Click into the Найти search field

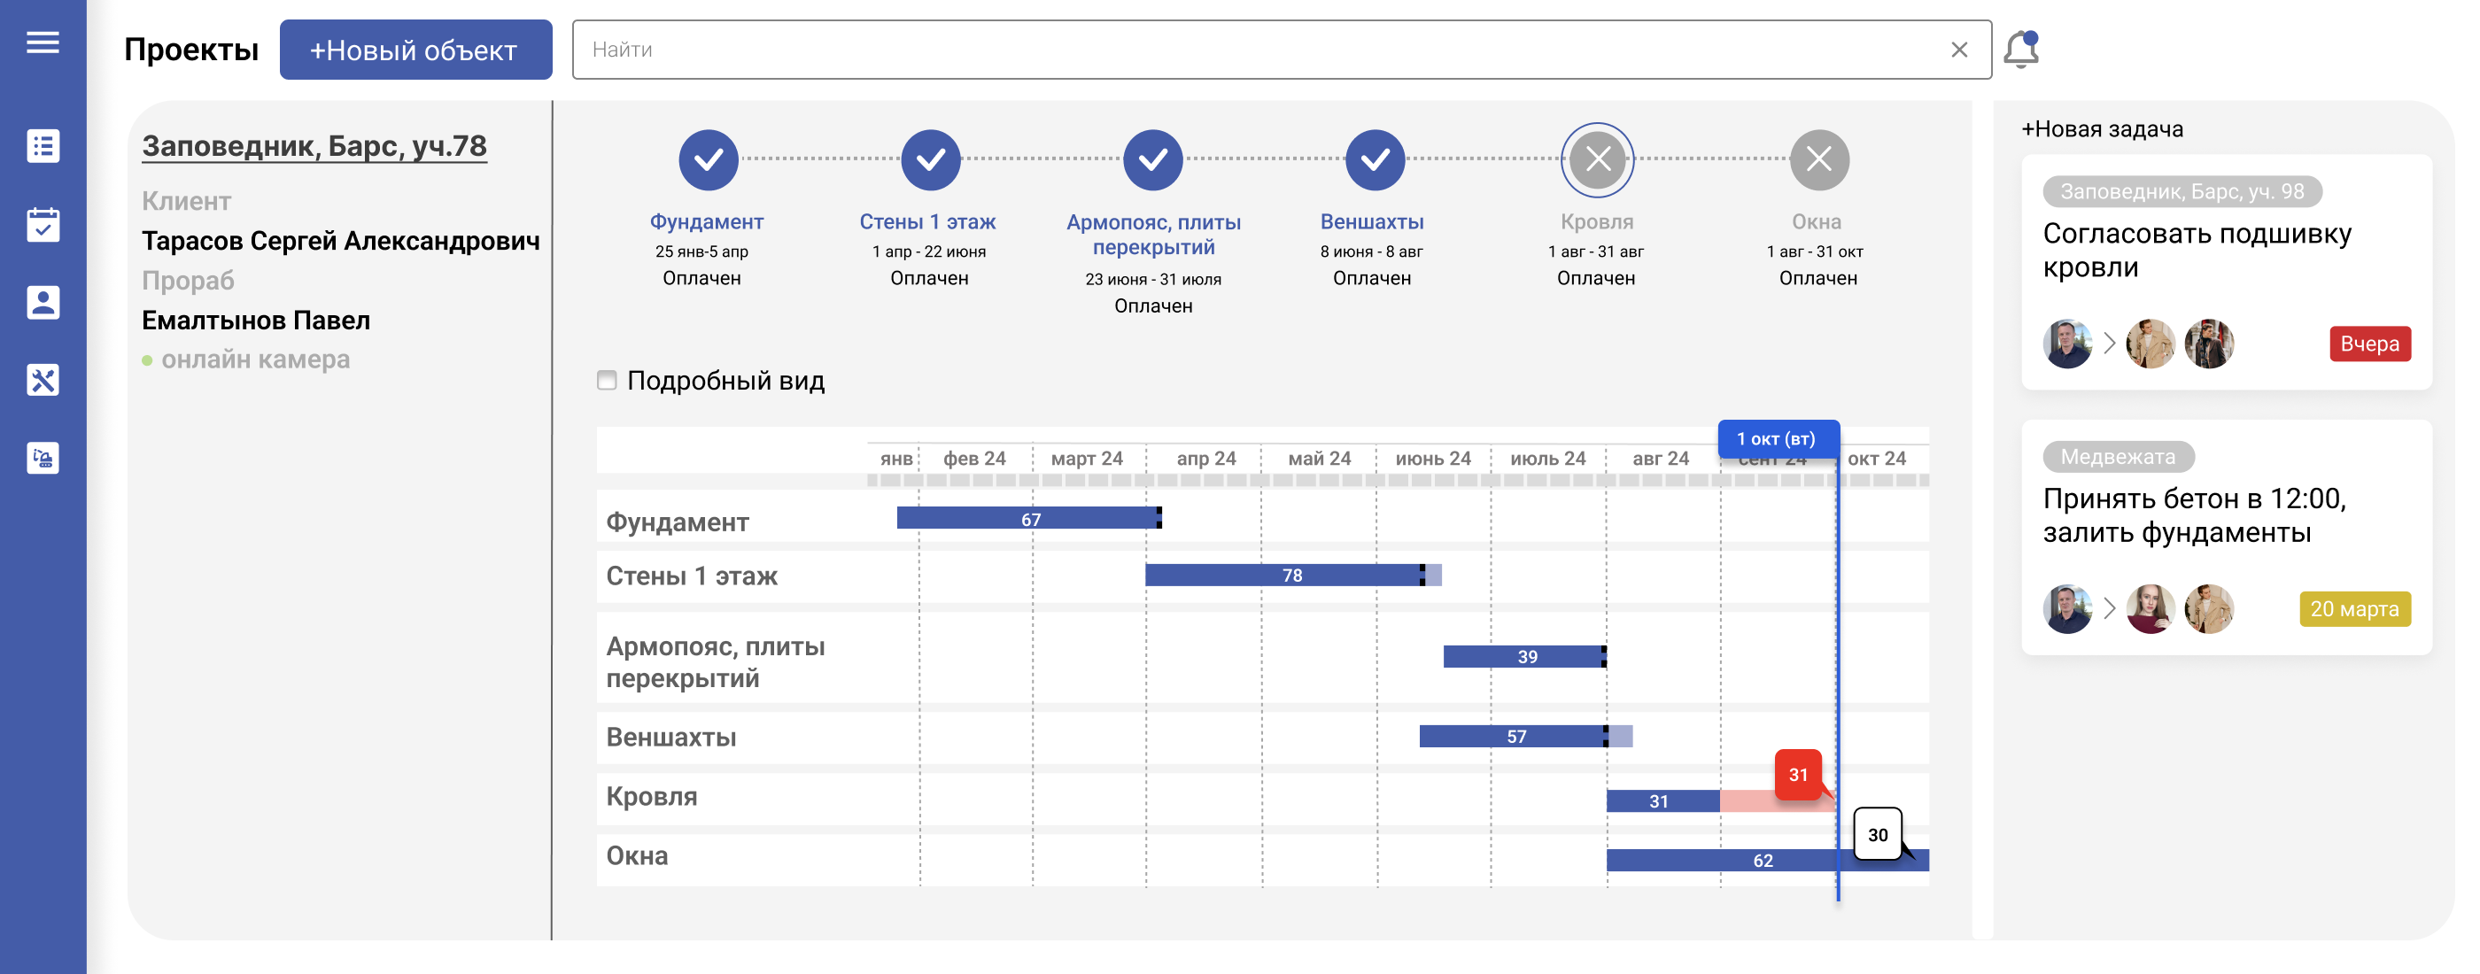click(1252, 50)
